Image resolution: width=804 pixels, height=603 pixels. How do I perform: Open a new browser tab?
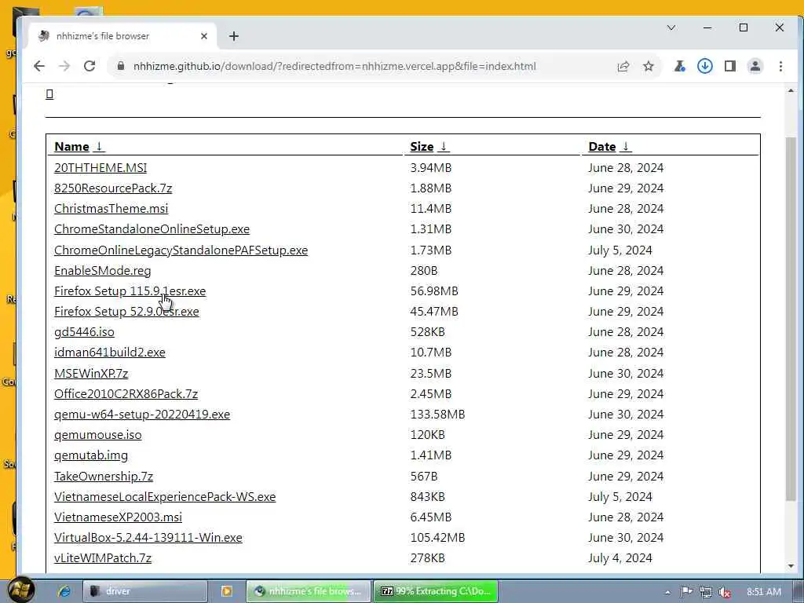[234, 36]
